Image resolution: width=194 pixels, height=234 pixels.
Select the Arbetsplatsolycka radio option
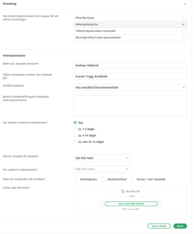(183, 24)
